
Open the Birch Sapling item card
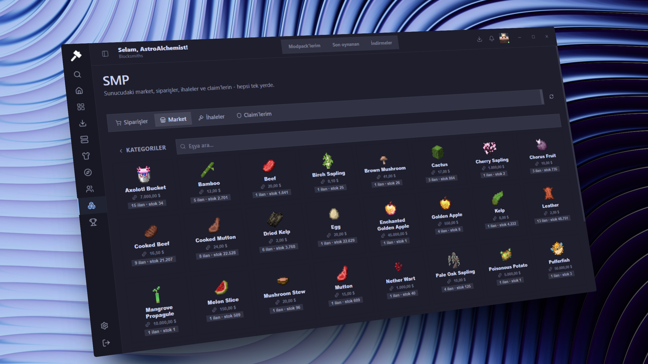point(328,173)
